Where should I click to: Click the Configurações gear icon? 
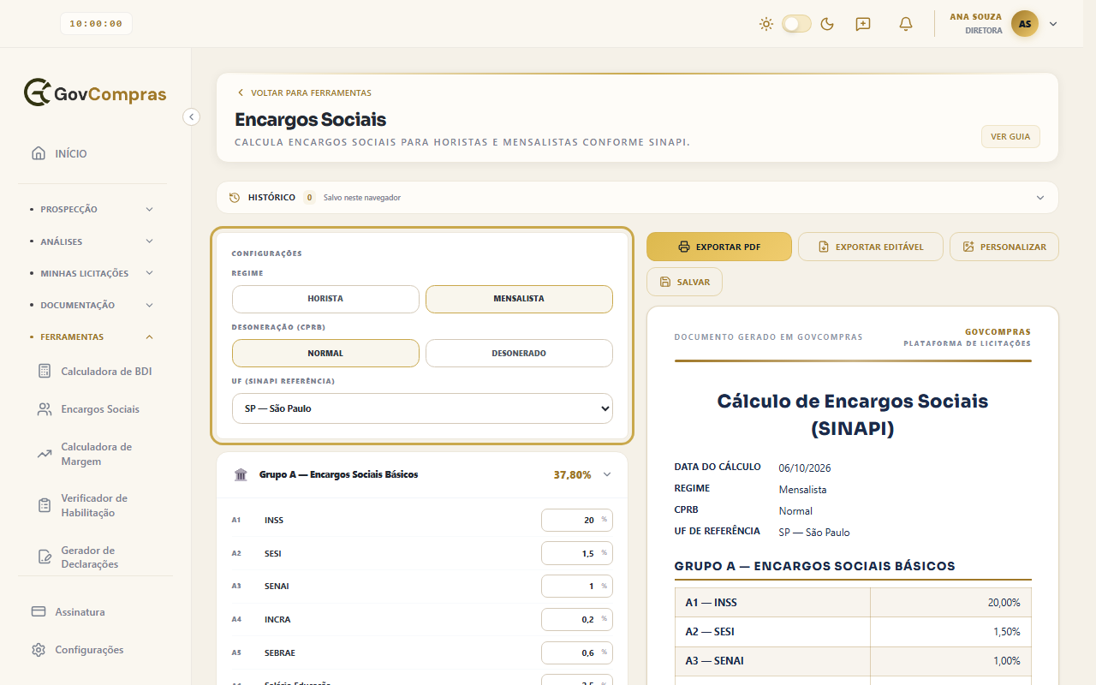(x=39, y=650)
